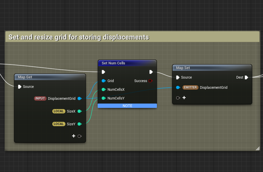Click the SizeY output pin
263x172 pixels.
click(x=80, y=124)
